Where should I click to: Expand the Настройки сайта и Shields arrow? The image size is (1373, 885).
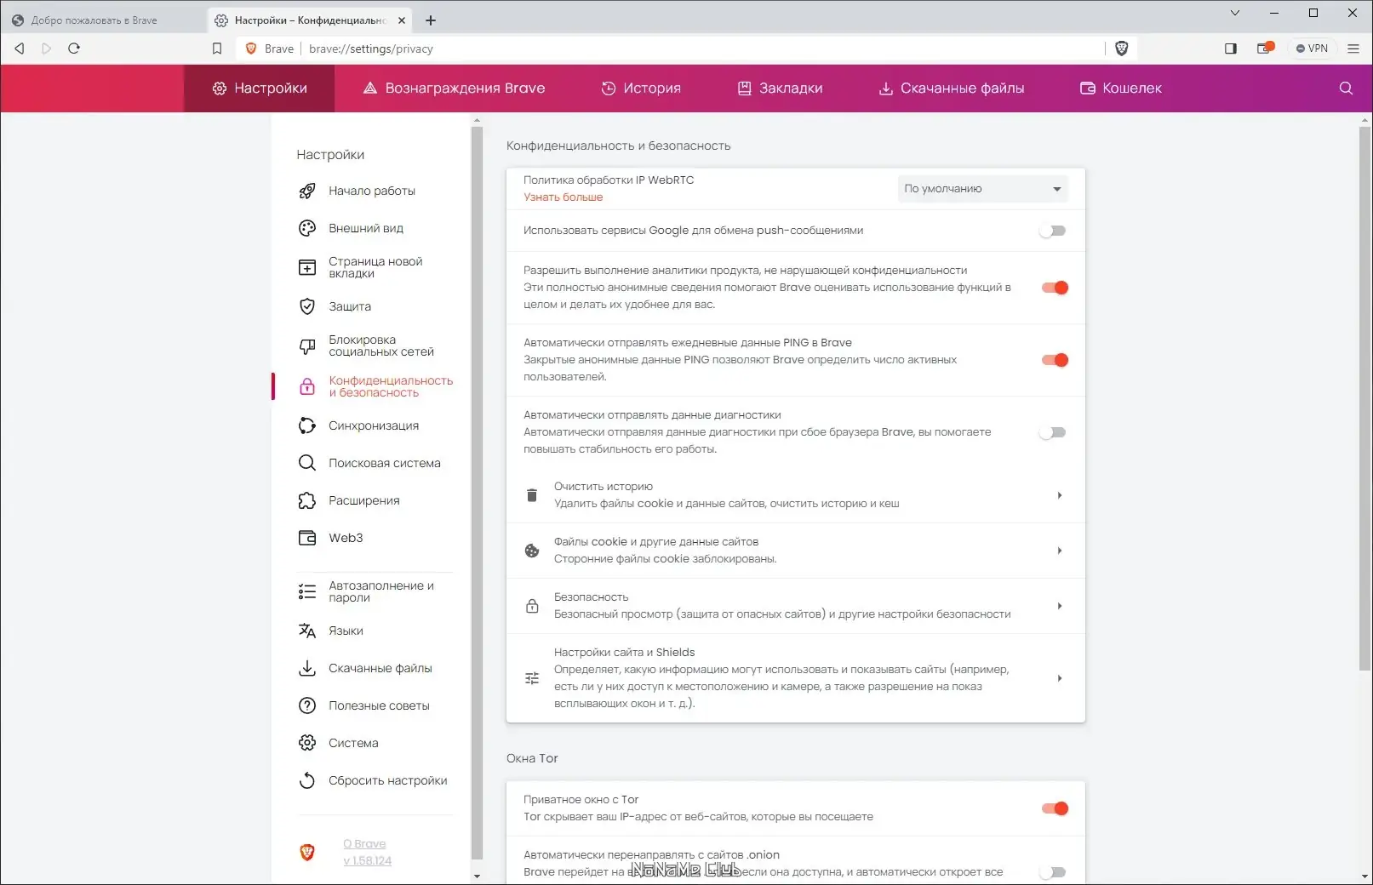pos(1060,678)
